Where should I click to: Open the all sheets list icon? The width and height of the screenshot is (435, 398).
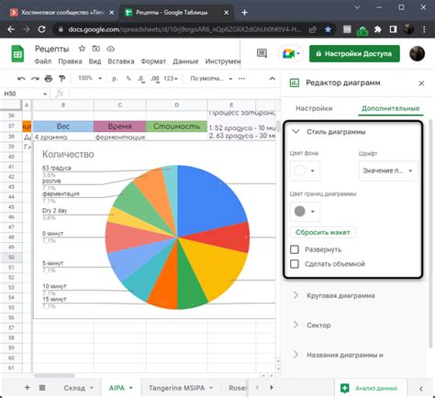[42, 388]
